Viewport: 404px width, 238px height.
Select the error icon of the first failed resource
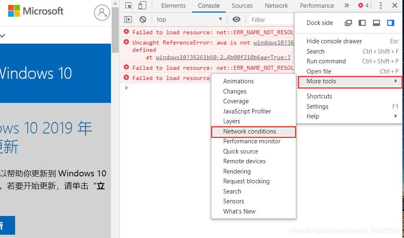(x=126, y=32)
